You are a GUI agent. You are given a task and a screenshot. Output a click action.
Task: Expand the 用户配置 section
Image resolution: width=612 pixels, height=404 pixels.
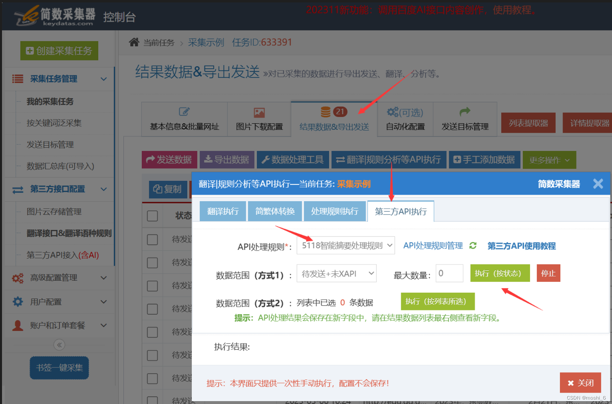(104, 302)
